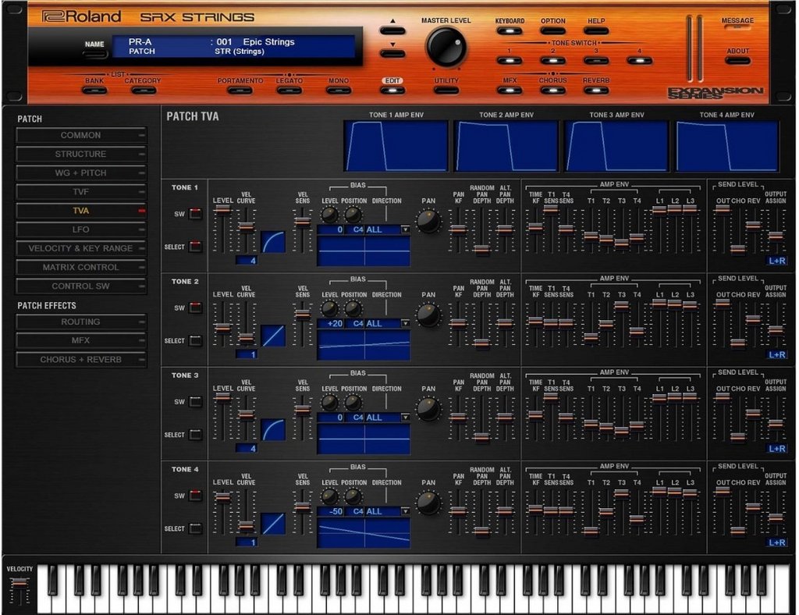Toggle Tone 3 SW switch
This screenshot has width=799, height=615.
click(196, 401)
